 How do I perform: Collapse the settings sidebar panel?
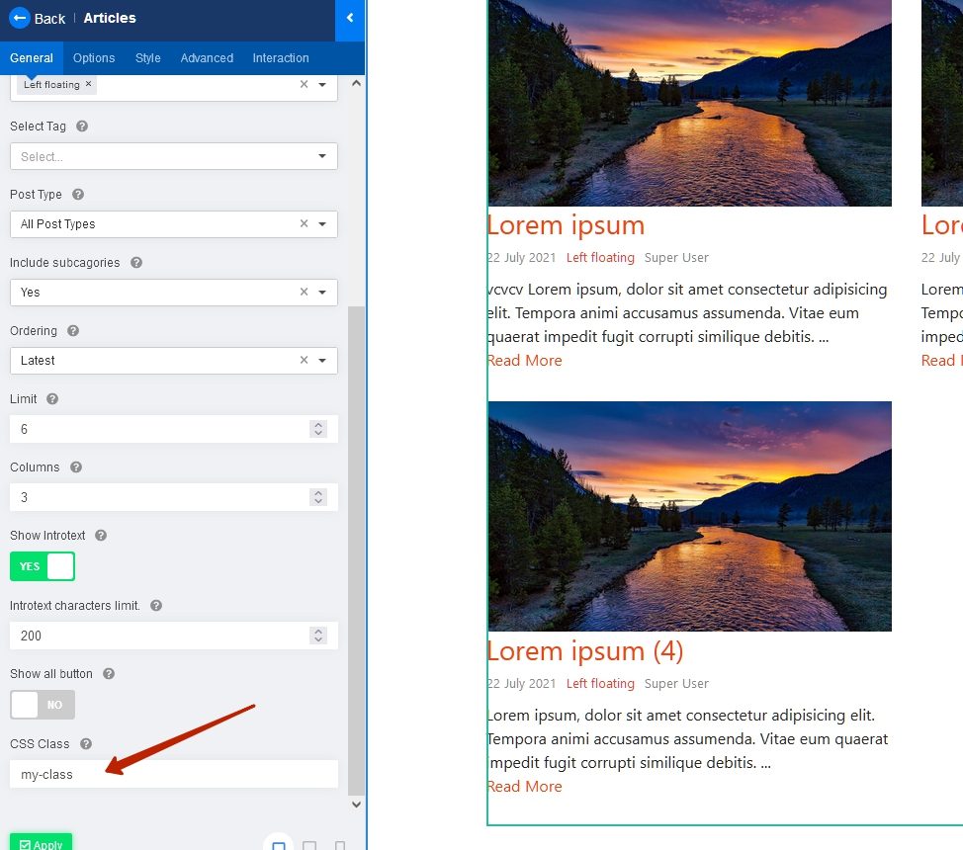[350, 18]
